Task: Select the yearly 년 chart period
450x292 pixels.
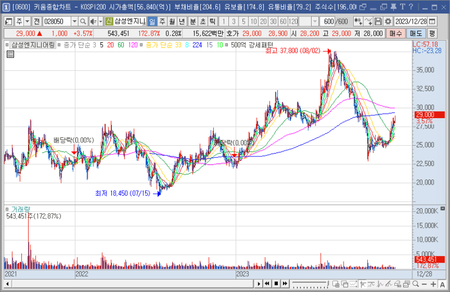Action: pos(182,21)
